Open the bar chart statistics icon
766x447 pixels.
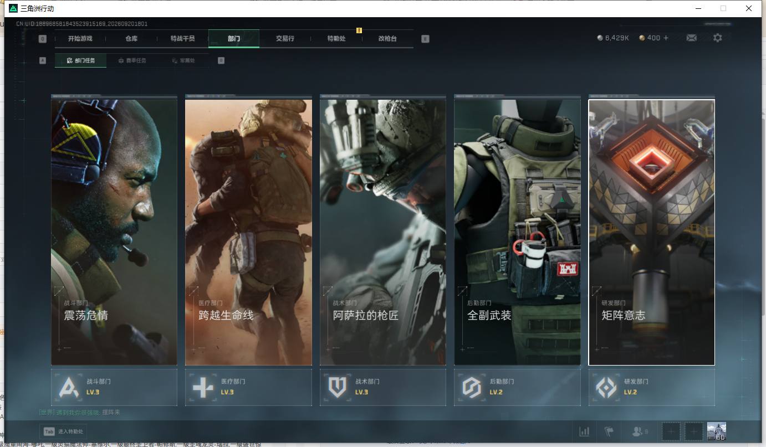pos(584,431)
